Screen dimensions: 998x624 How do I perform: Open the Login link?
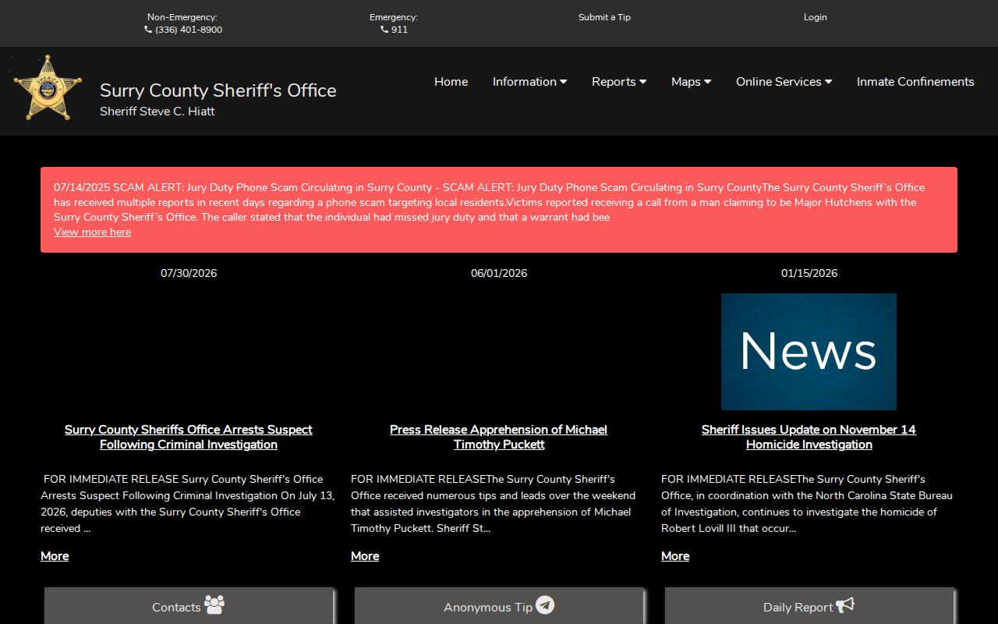[x=816, y=17]
